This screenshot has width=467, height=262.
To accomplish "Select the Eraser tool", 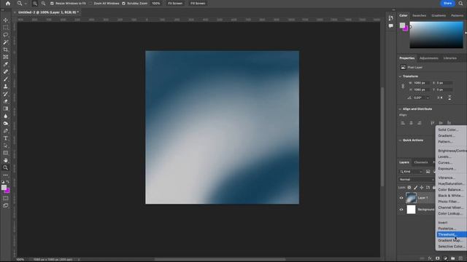I will tap(6, 101).
